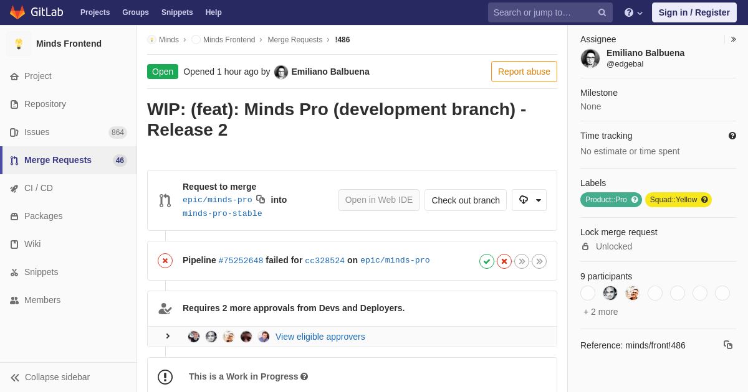Click the search magnifier icon
The image size is (748, 392).
click(x=602, y=12)
